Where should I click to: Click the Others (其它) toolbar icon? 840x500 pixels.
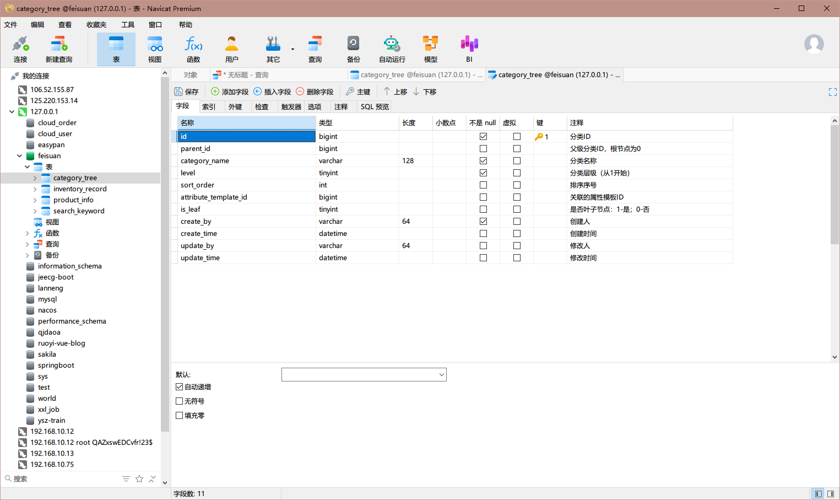(273, 49)
